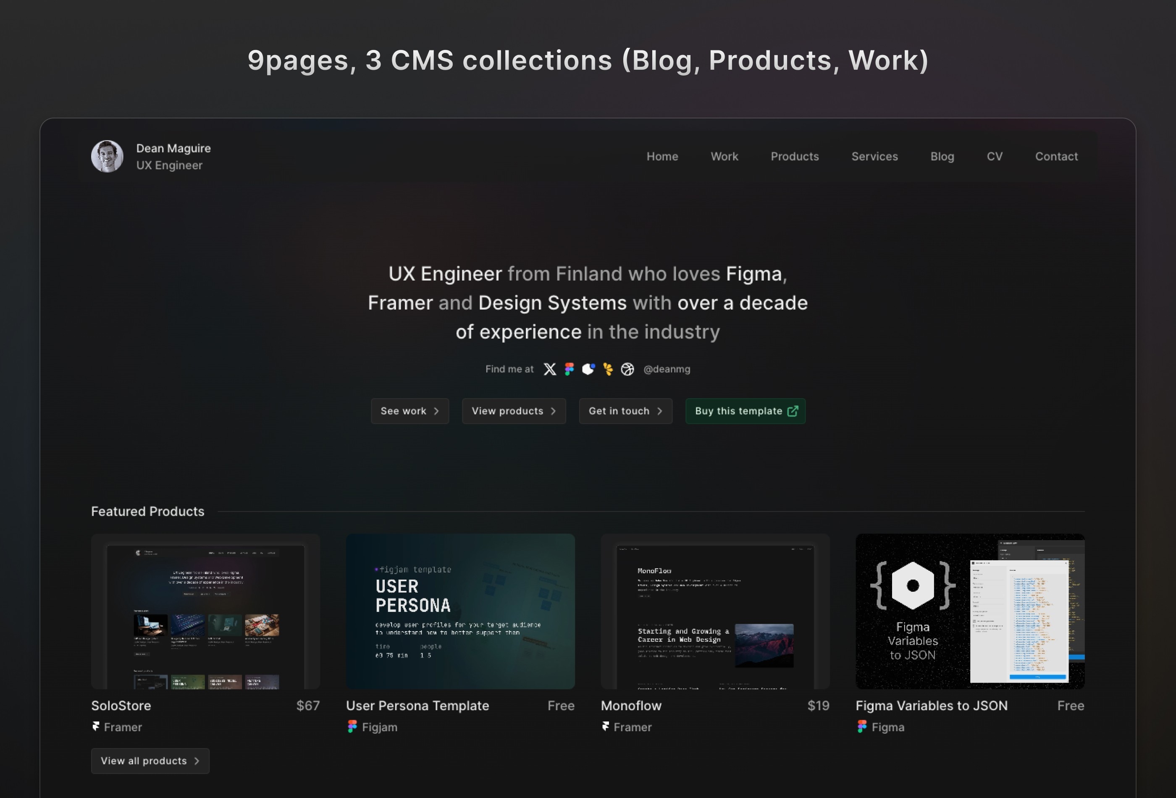Screen dimensions: 1176x798
Task: Click the Figma platform label under Figma Variables
Action: pyautogui.click(x=888, y=727)
